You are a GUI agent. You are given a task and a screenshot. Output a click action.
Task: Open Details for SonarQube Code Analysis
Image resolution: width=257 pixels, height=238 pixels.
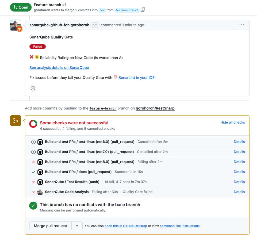239,192
